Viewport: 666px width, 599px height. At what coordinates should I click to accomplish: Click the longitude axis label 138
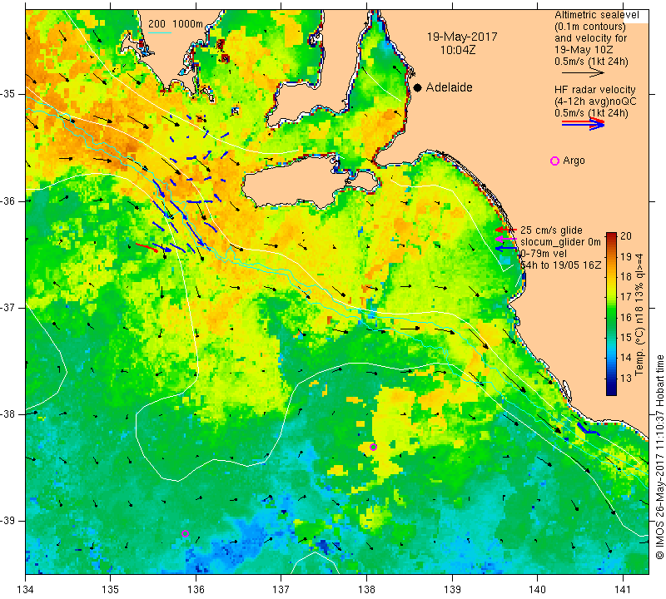coord(366,590)
